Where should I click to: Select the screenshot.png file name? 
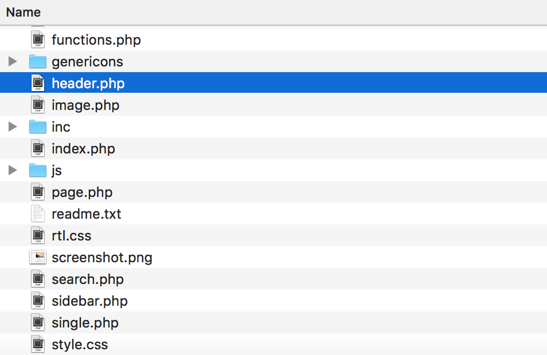(x=102, y=258)
